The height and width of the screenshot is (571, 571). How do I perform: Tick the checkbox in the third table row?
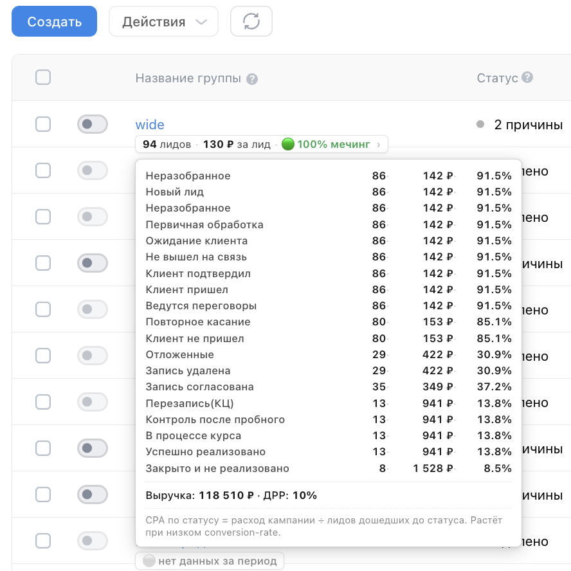point(43,216)
